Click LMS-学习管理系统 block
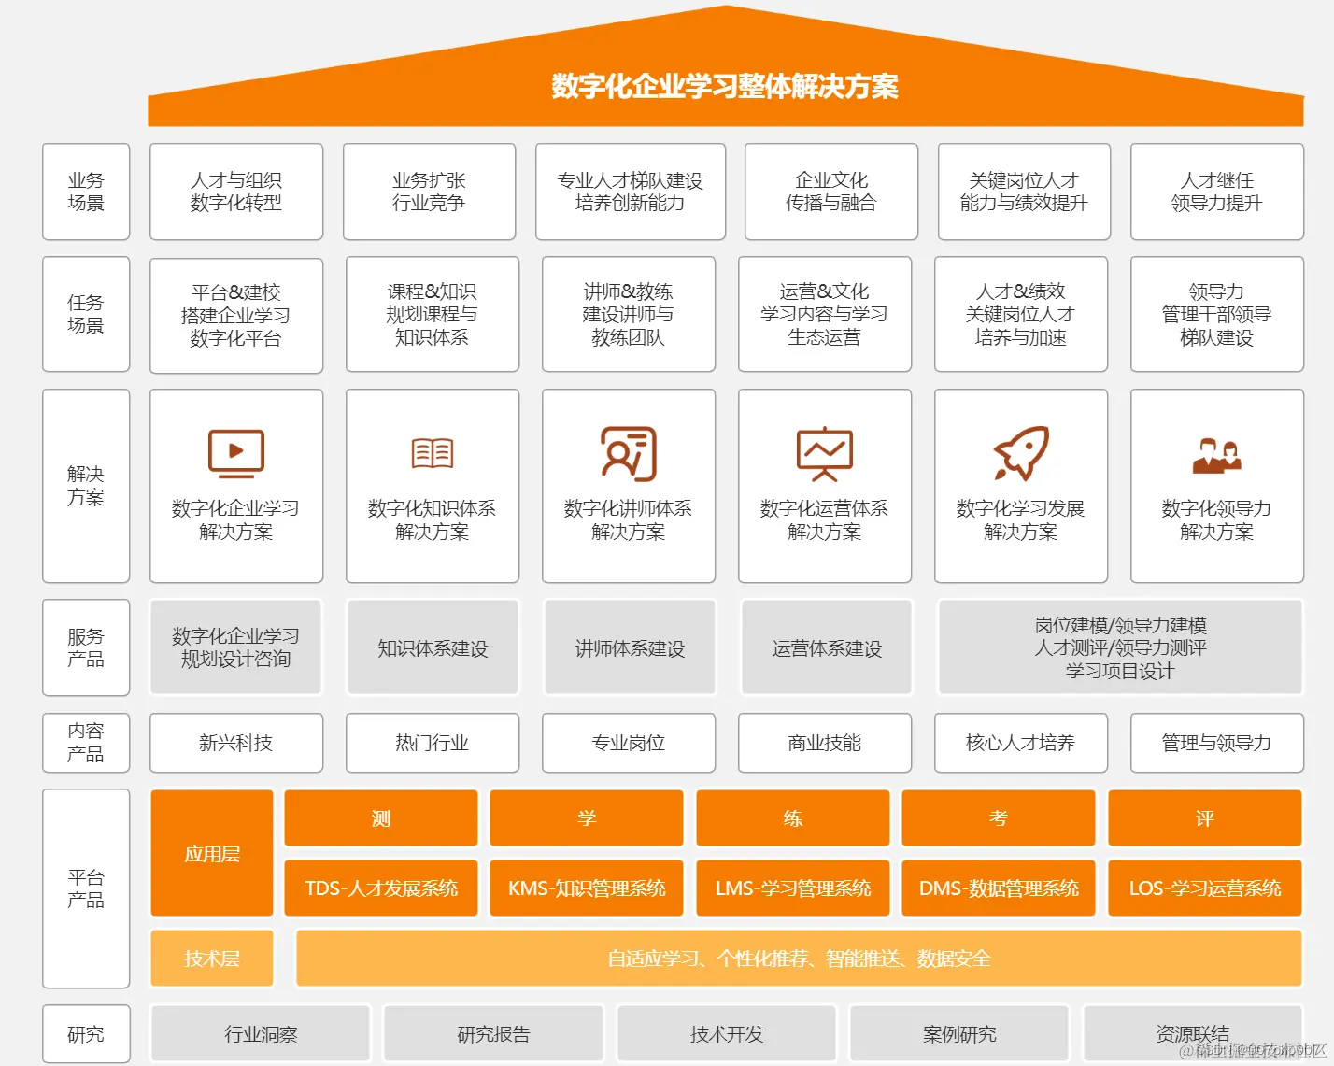 [x=793, y=888]
